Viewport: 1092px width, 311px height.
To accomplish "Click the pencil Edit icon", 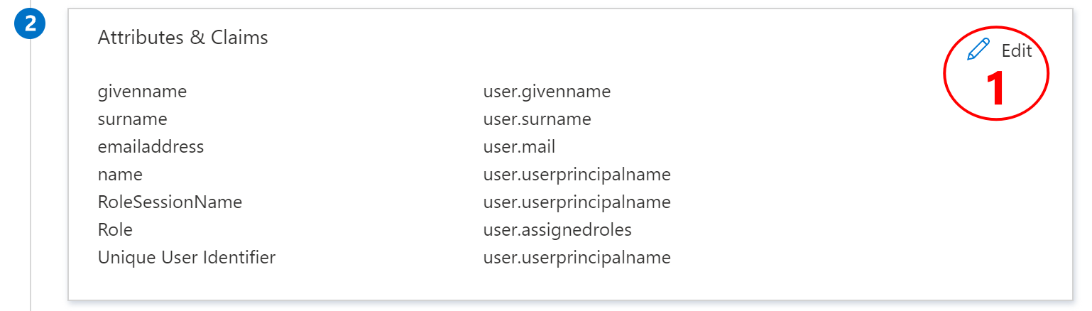I will pyautogui.click(x=978, y=50).
